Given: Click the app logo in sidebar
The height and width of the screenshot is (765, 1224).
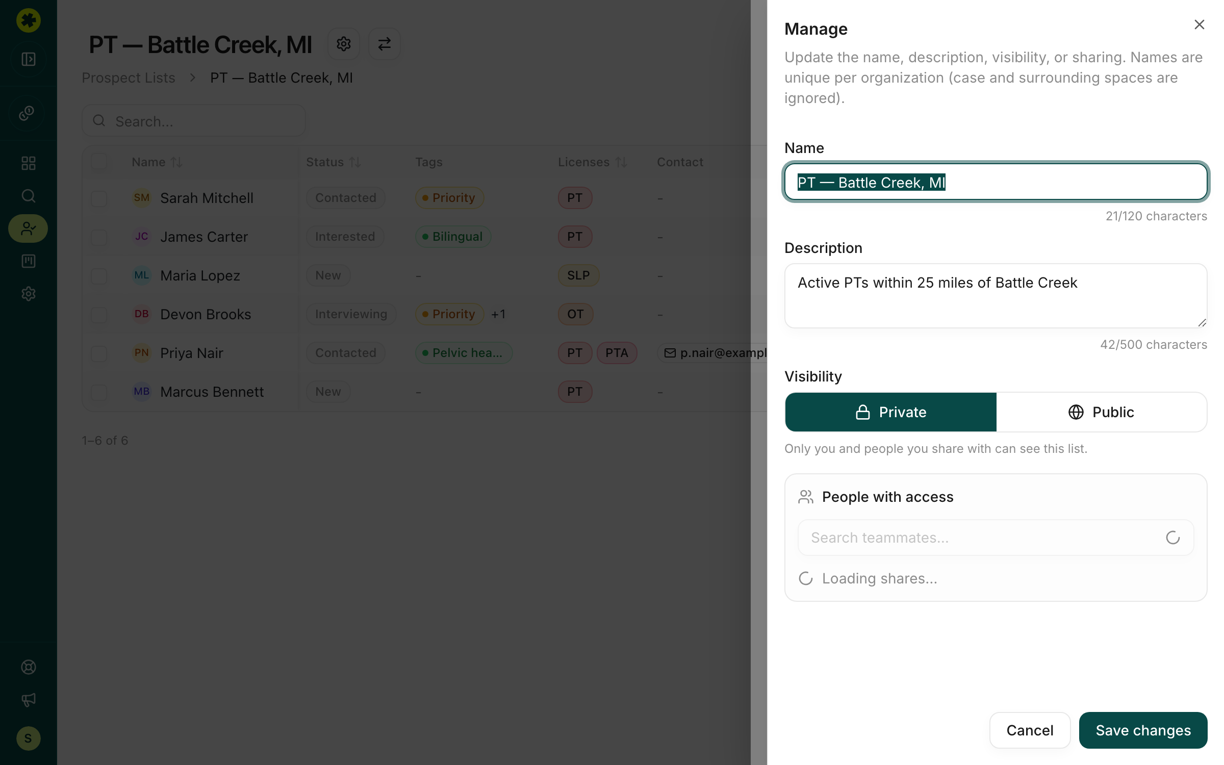Looking at the screenshot, I should [29, 20].
